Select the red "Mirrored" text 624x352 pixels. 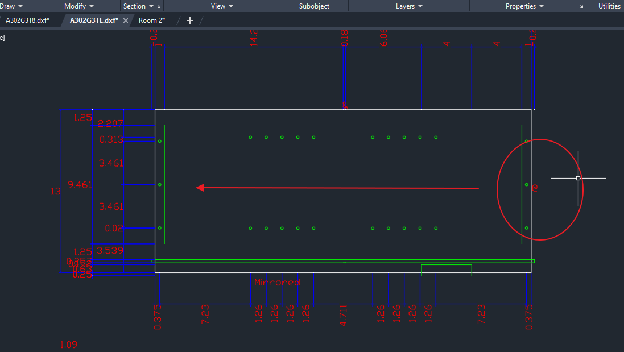pos(277,282)
